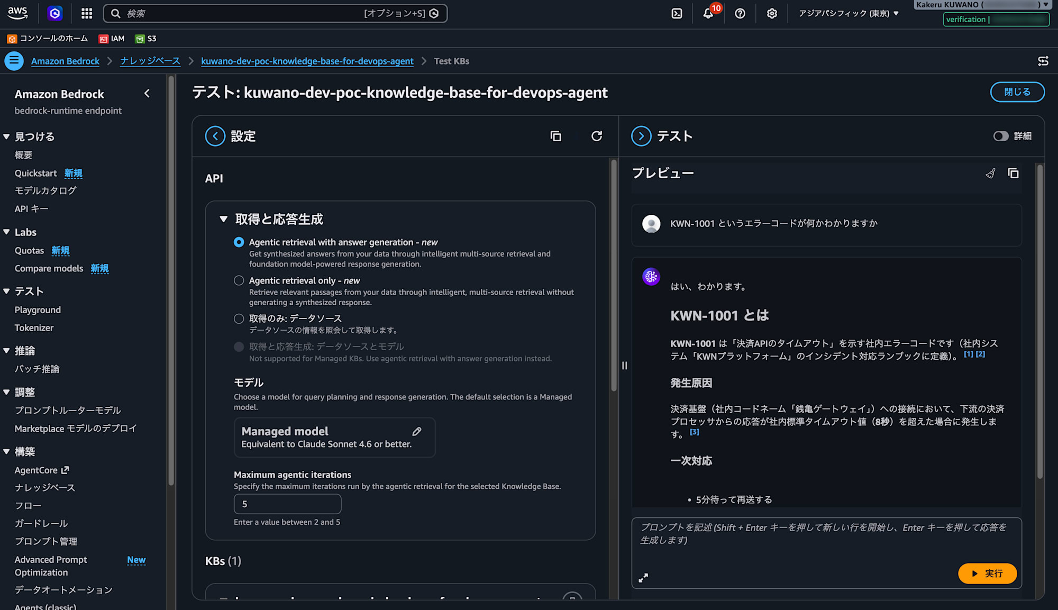Click the Maximum agentic iterations field
1058x610 pixels.
(x=287, y=504)
